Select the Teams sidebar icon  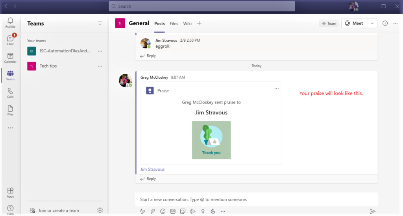(x=10, y=76)
